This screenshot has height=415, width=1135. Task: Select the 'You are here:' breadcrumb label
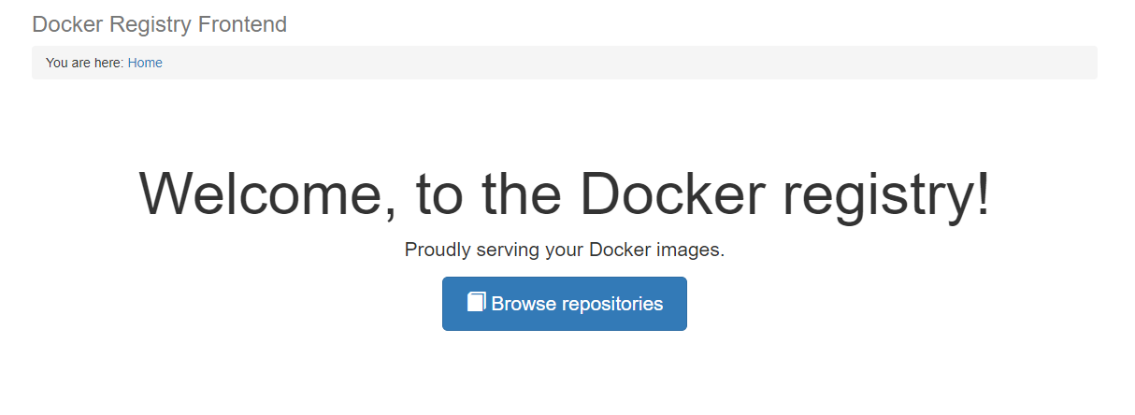[x=85, y=63]
